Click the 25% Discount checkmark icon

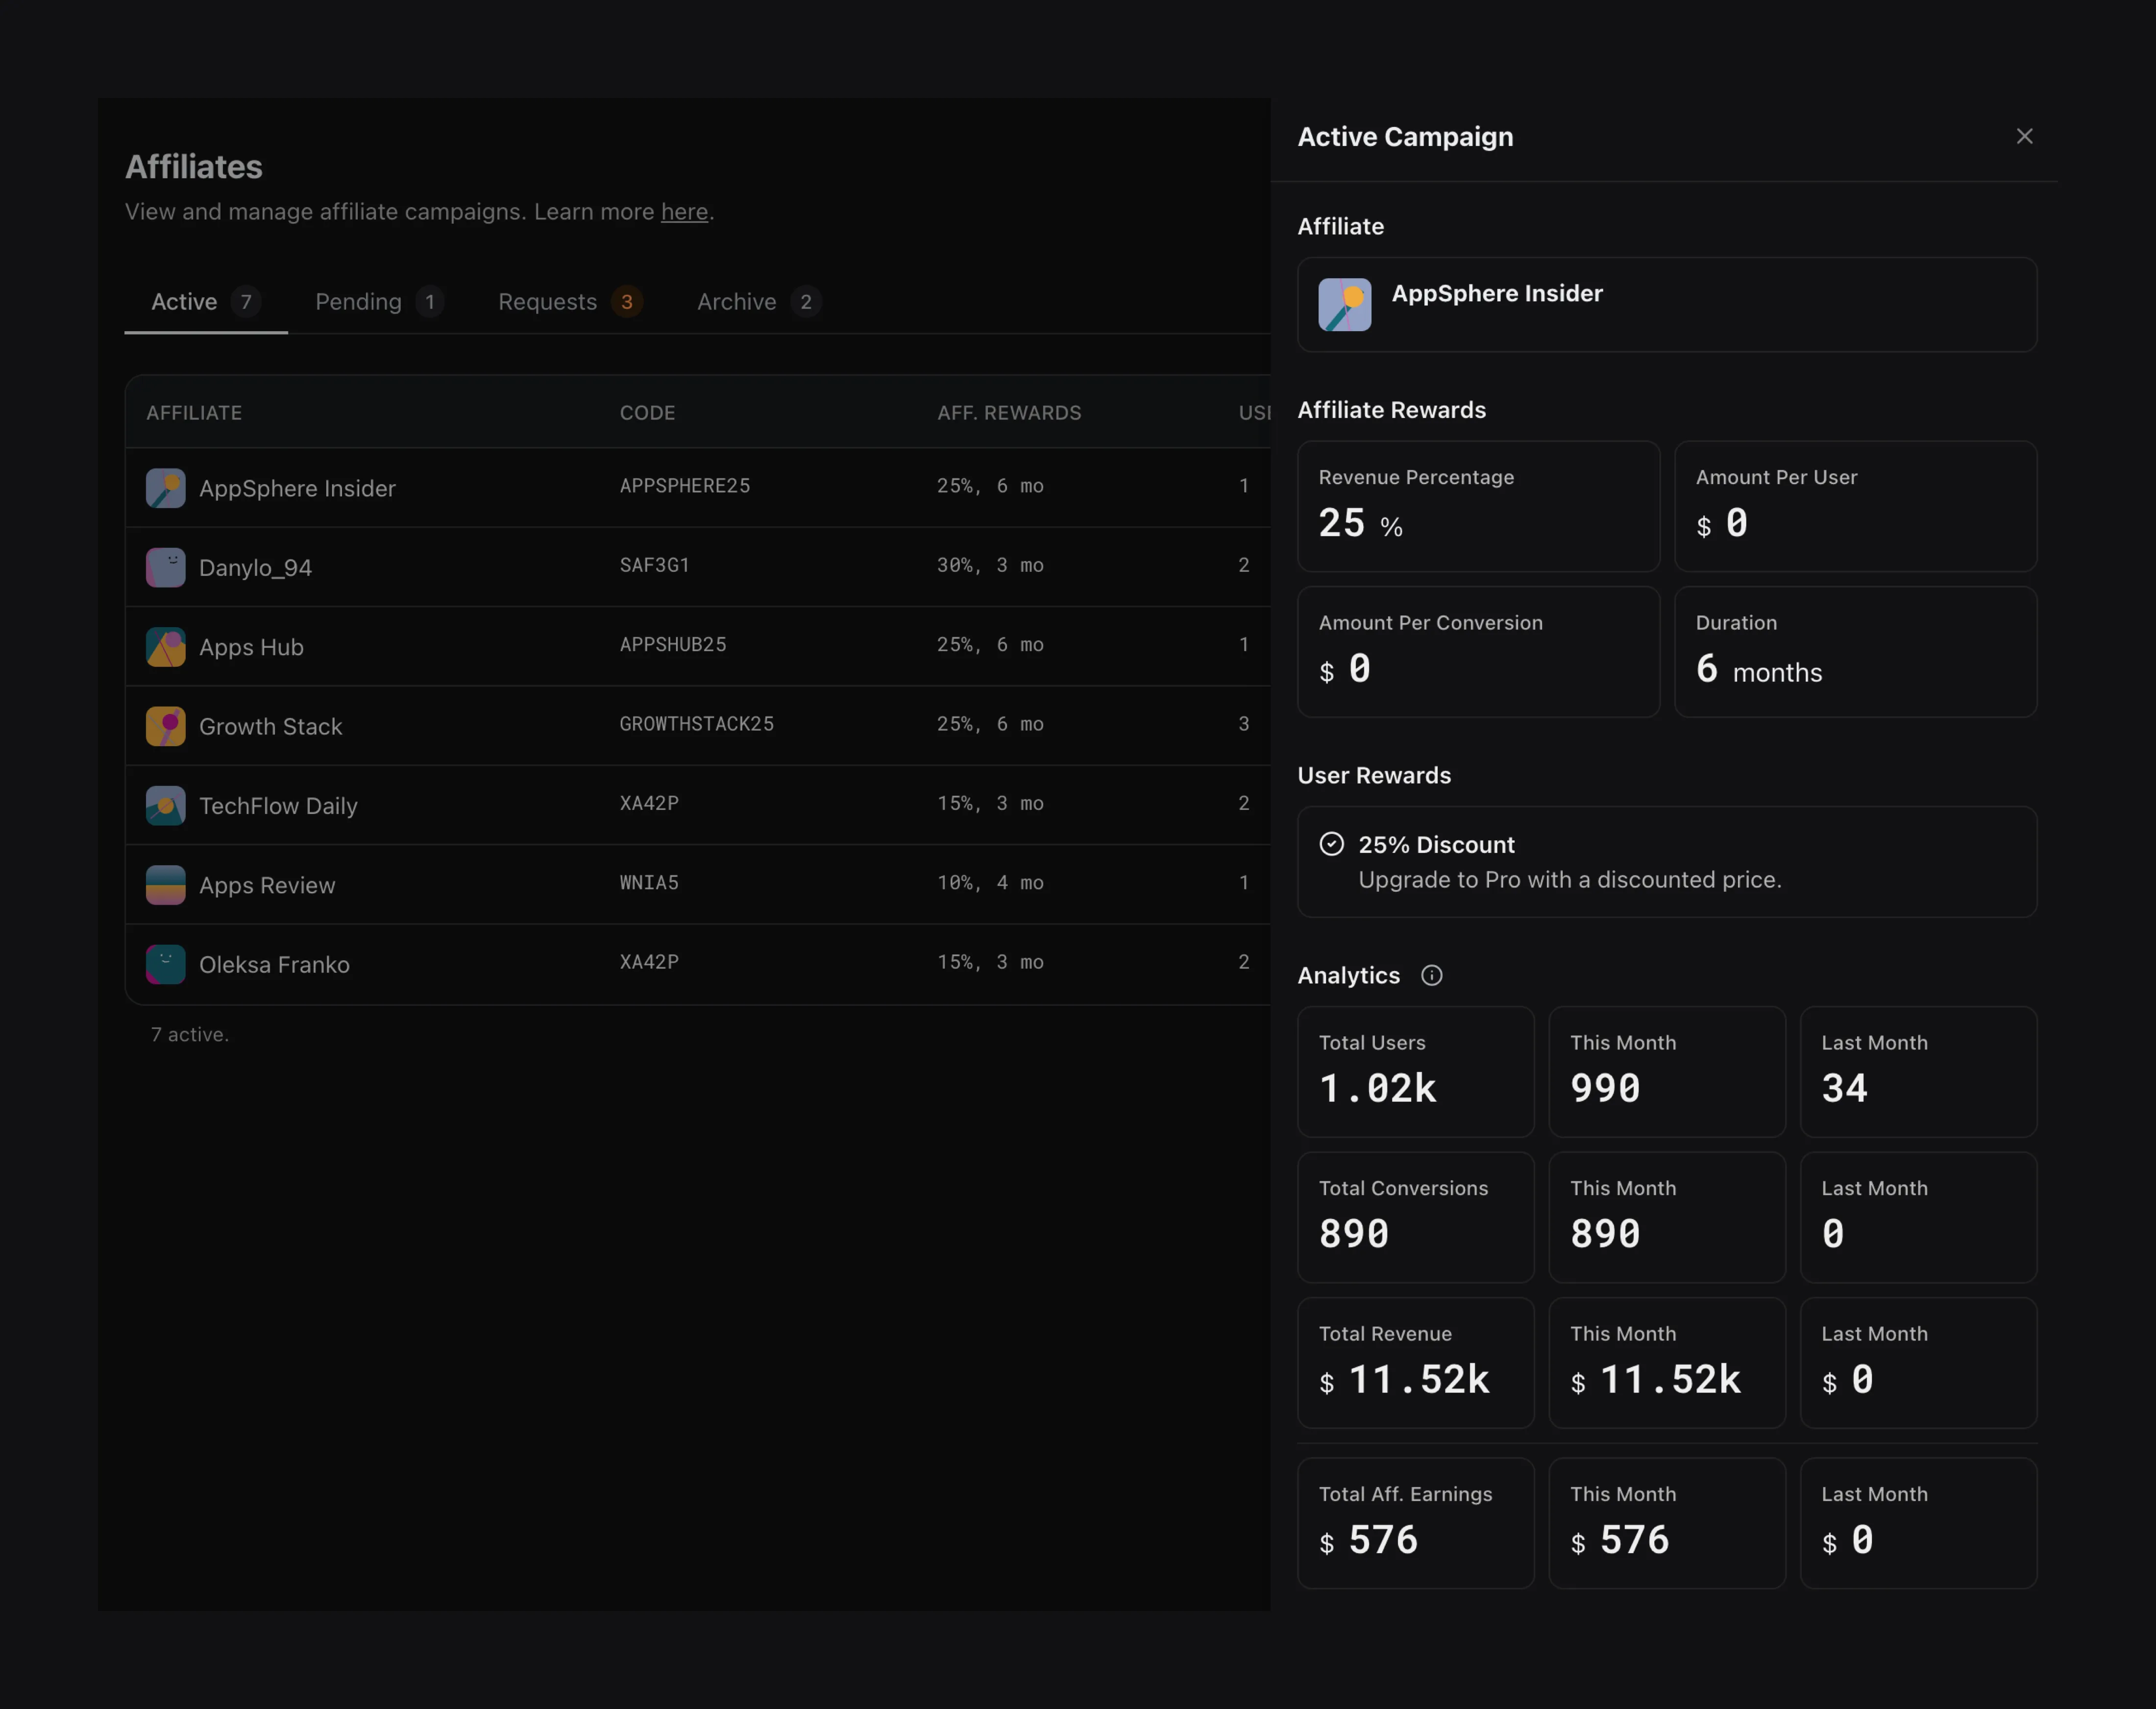1331,844
